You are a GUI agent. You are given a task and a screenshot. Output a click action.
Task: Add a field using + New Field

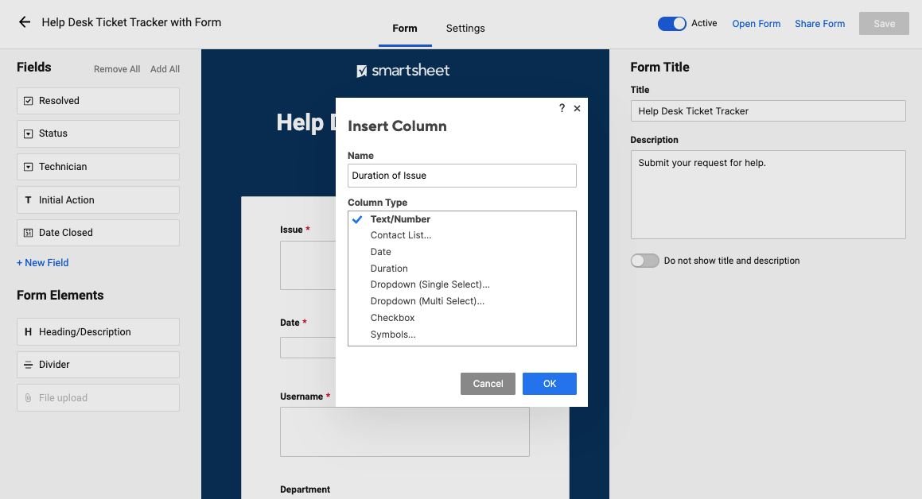coord(42,262)
